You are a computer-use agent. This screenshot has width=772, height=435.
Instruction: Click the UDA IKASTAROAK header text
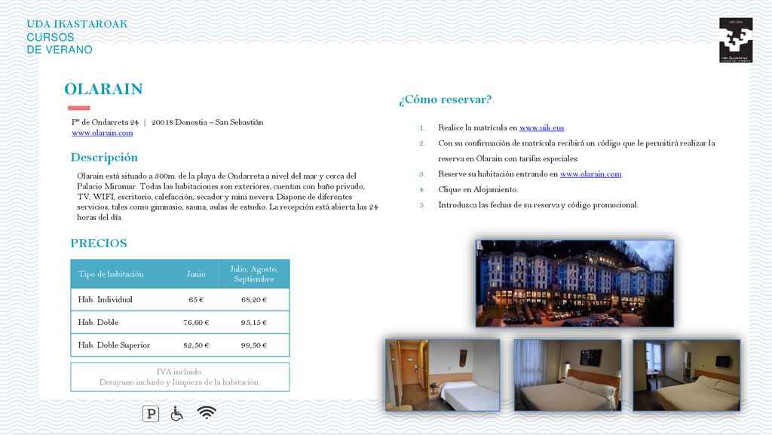click(x=77, y=24)
